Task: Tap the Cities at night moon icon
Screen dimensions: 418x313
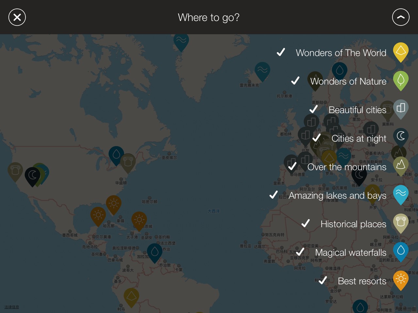Action: (x=401, y=138)
